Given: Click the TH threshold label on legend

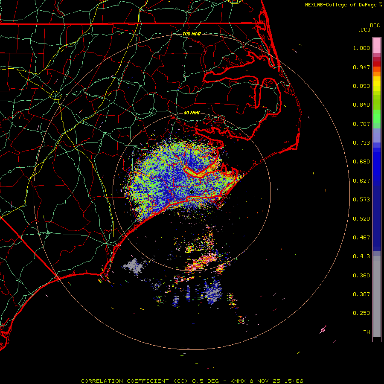Looking at the screenshot, I should (x=367, y=332).
